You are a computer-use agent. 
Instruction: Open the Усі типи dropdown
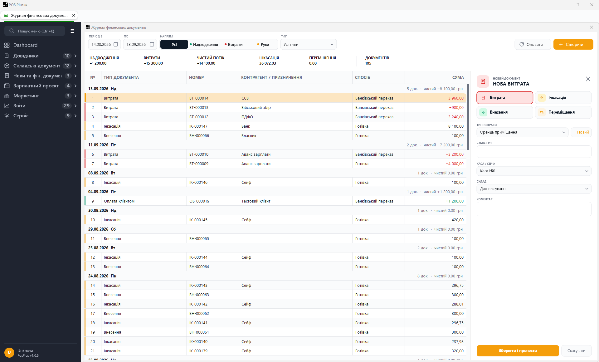coord(308,44)
